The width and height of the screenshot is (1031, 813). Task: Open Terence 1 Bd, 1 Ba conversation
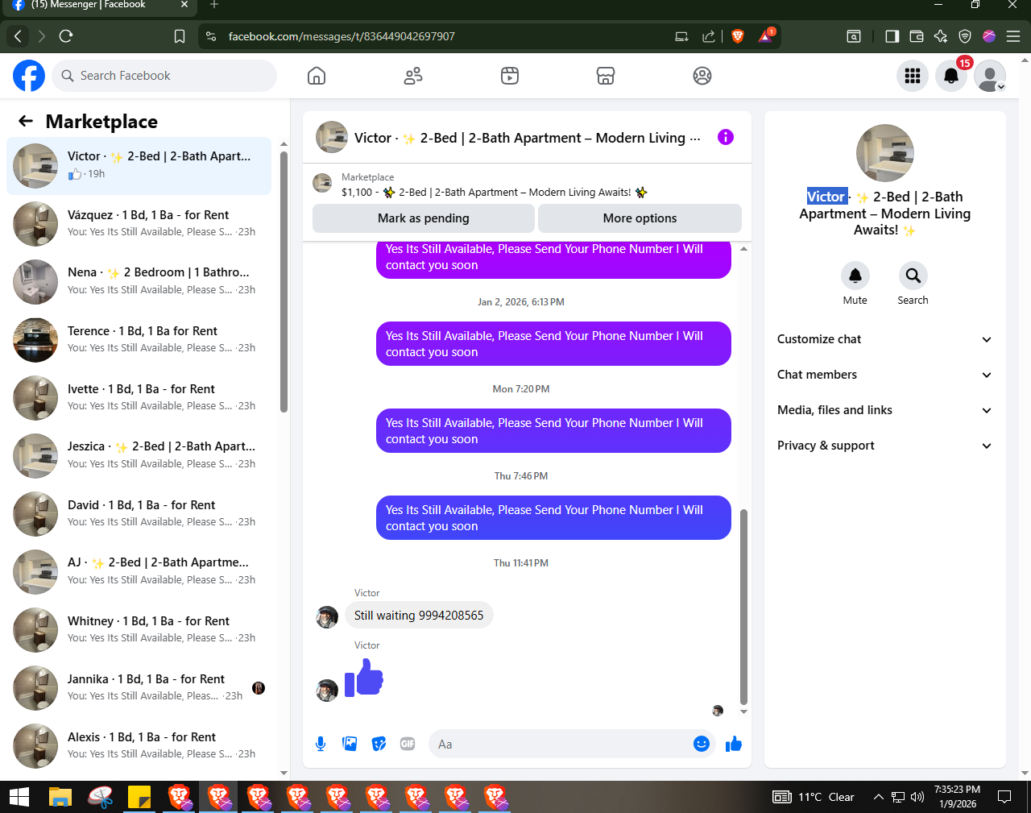click(139, 339)
